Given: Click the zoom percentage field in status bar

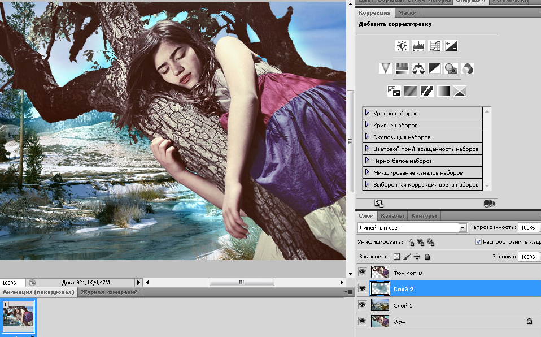Looking at the screenshot, I should 12,283.
